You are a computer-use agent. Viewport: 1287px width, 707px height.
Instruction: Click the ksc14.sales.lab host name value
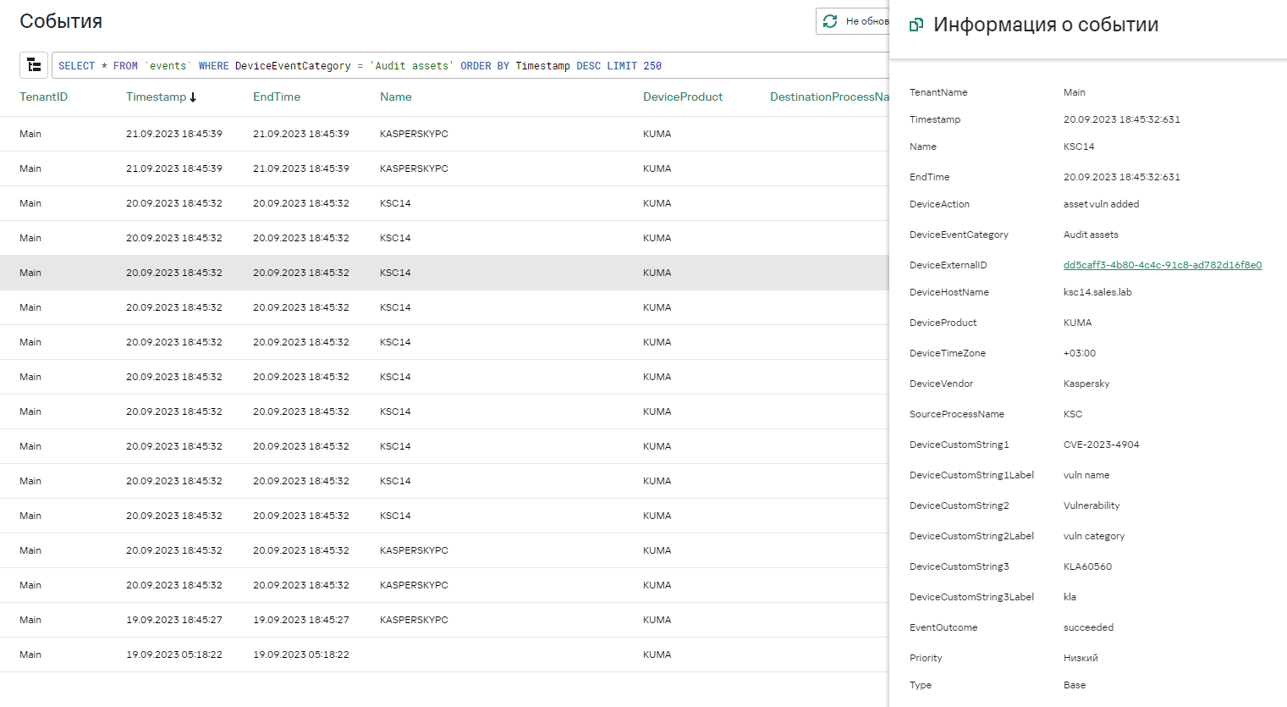click(x=1097, y=292)
